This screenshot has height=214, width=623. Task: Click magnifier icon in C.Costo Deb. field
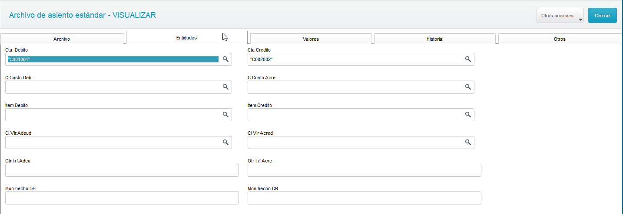[x=225, y=87]
